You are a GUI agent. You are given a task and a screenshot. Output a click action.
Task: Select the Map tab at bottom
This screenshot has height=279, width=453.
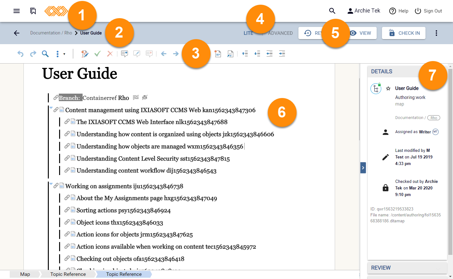25,274
